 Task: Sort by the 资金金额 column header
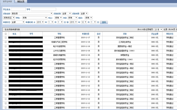tap(155, 34)
